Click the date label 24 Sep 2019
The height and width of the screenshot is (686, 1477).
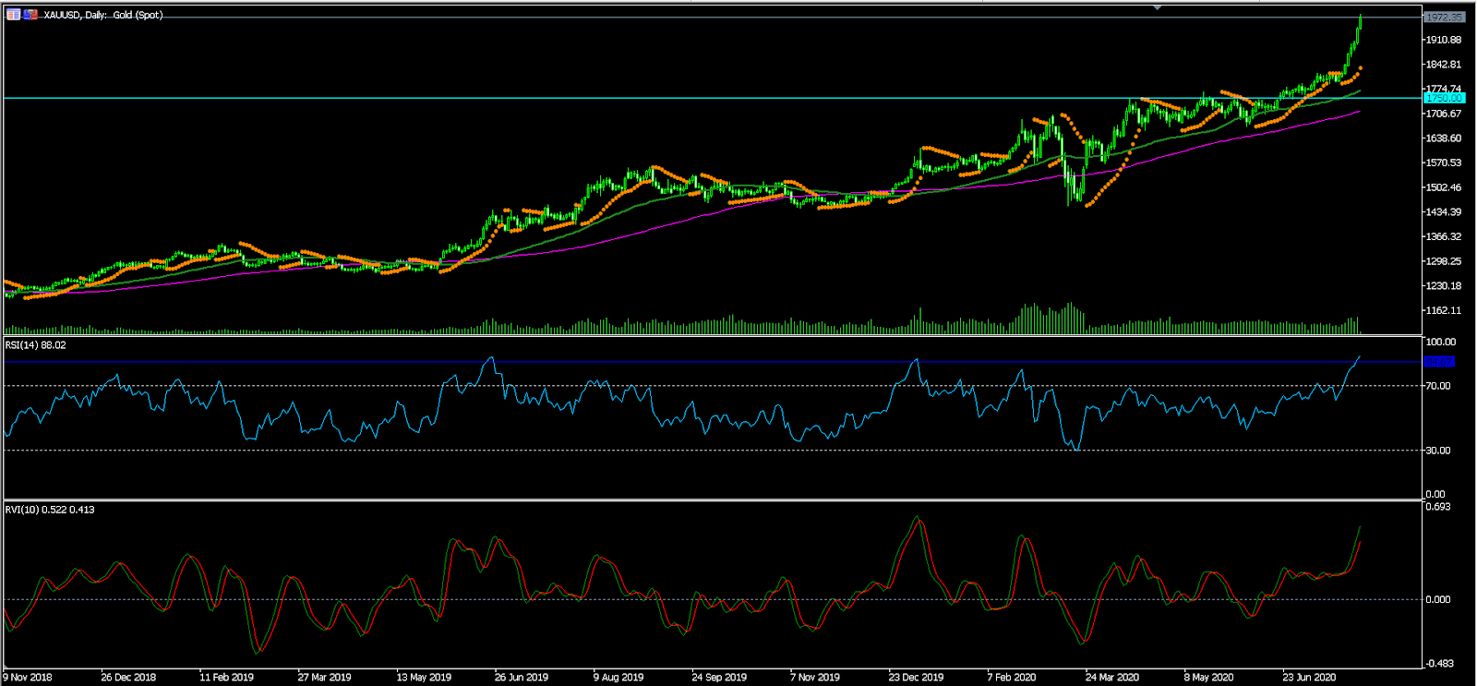[719, 678]
